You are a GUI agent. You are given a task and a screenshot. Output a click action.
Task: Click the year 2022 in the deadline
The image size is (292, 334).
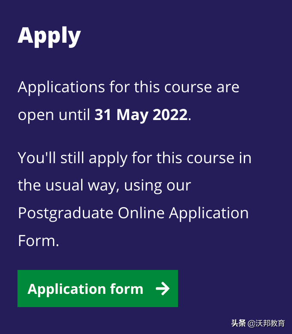pyautogui.click(x=170, y=115)
